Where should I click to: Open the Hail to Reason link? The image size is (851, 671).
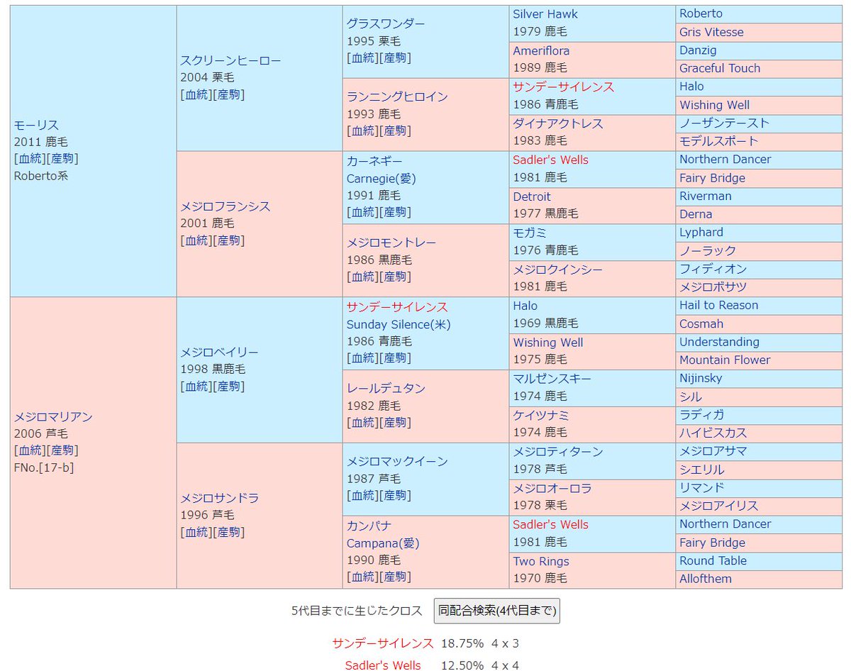[x=719, y=305]
